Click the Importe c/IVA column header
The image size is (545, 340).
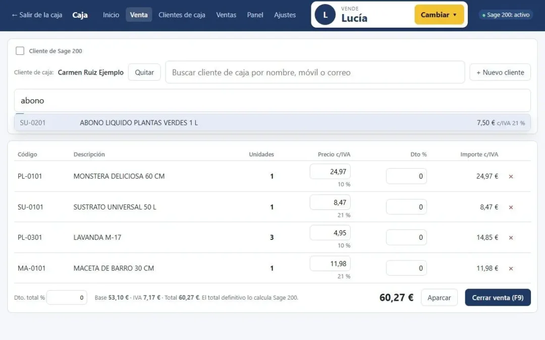pyautogui.click(x=479, y=155)
